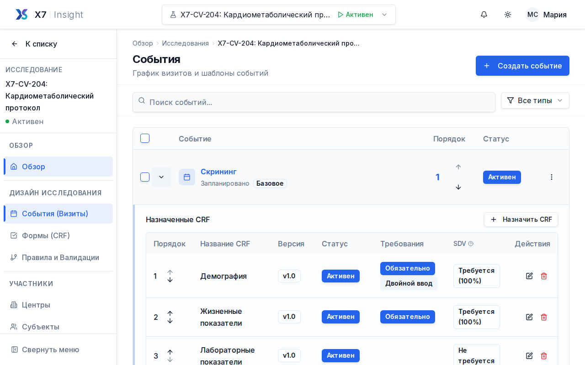Click the search magnifier icon
585x365 pixels.
(x=142, y=100)
